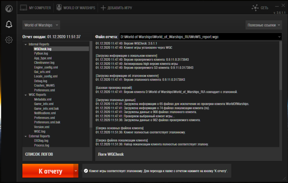Click log line about 908 файлах эталонного клиента
The width and height of the screenshot is (288, 183).
[x=146, y=112]
